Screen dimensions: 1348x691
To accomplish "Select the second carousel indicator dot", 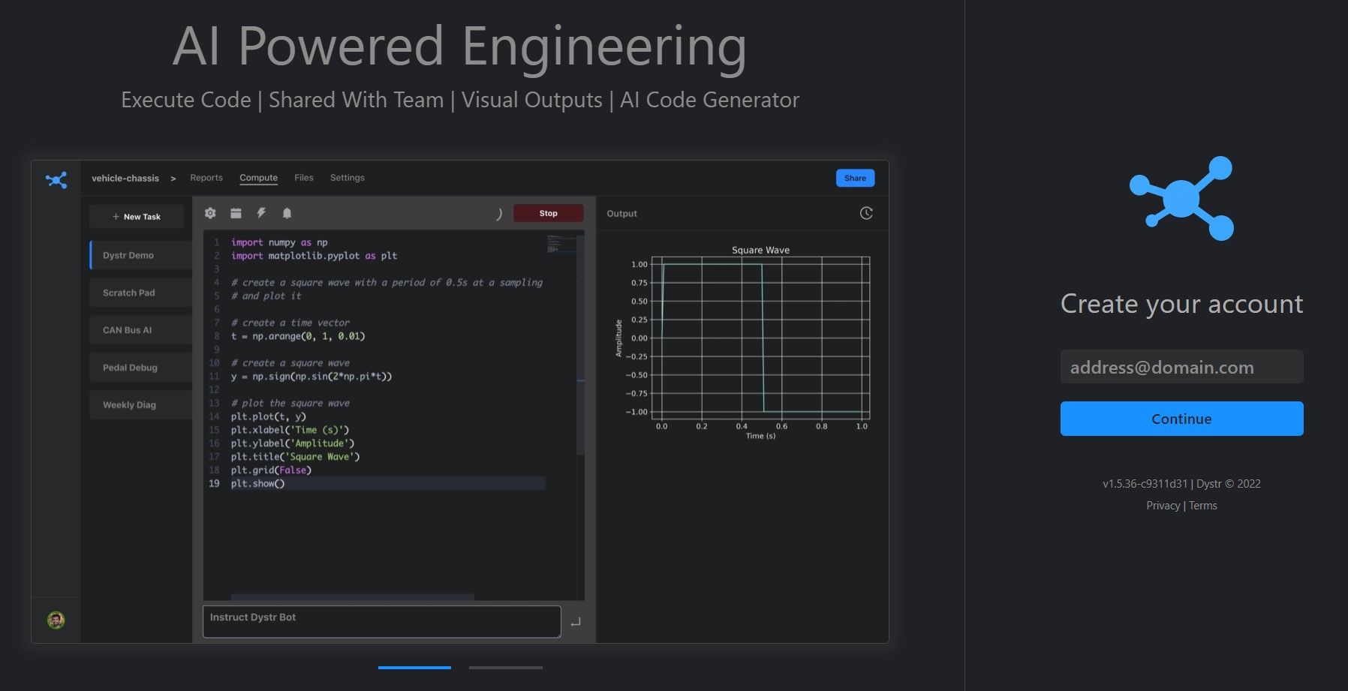I will click(506, 666).
